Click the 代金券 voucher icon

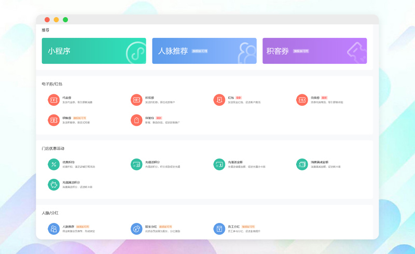point(53,100)
